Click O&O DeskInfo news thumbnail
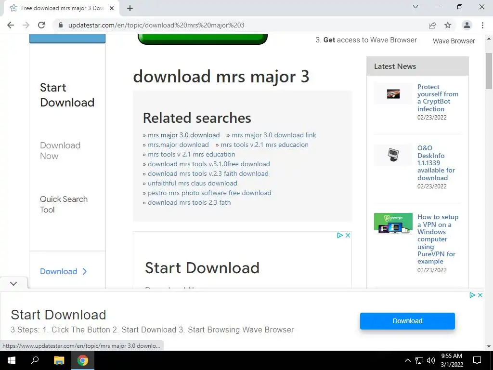Viewport: 493px width, 370px height. [x=393, y=155]
